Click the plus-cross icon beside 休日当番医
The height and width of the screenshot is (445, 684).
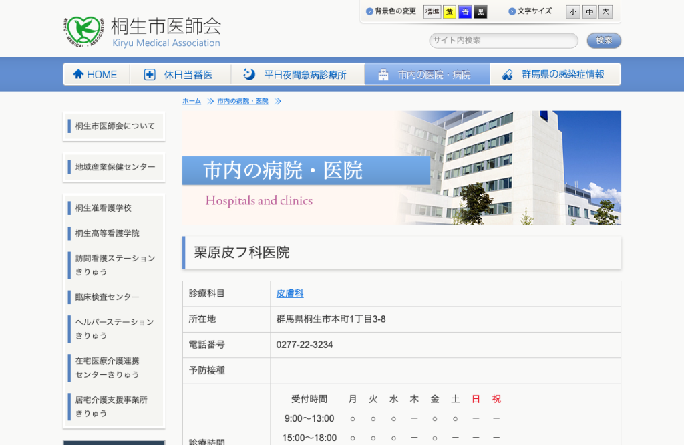click(150, 75)
